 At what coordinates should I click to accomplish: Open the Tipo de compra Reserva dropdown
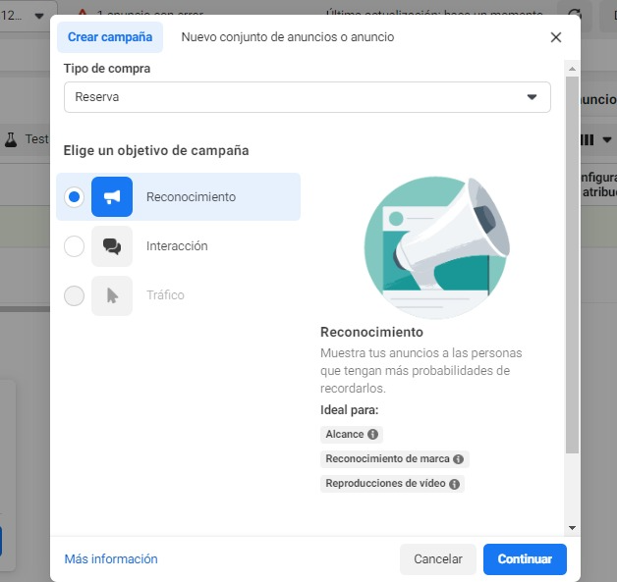(x=307, y=97)
